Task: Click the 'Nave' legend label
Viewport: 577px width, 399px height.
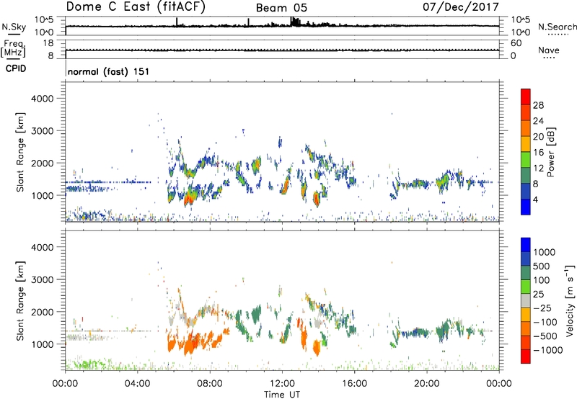Action: click(x=549, y=50)
